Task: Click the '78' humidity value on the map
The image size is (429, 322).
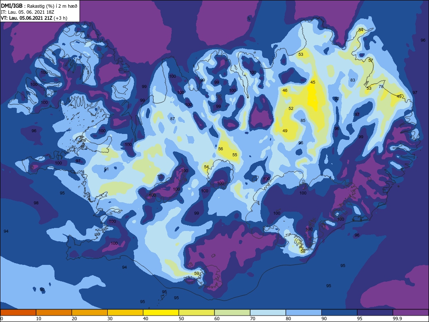Action: click(381, 87)
